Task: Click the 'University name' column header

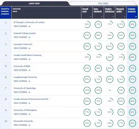Action: click(46, 12)
